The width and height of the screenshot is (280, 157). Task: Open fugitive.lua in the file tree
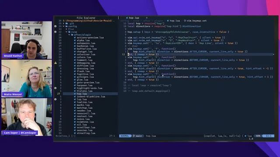[x=85, y=74]
